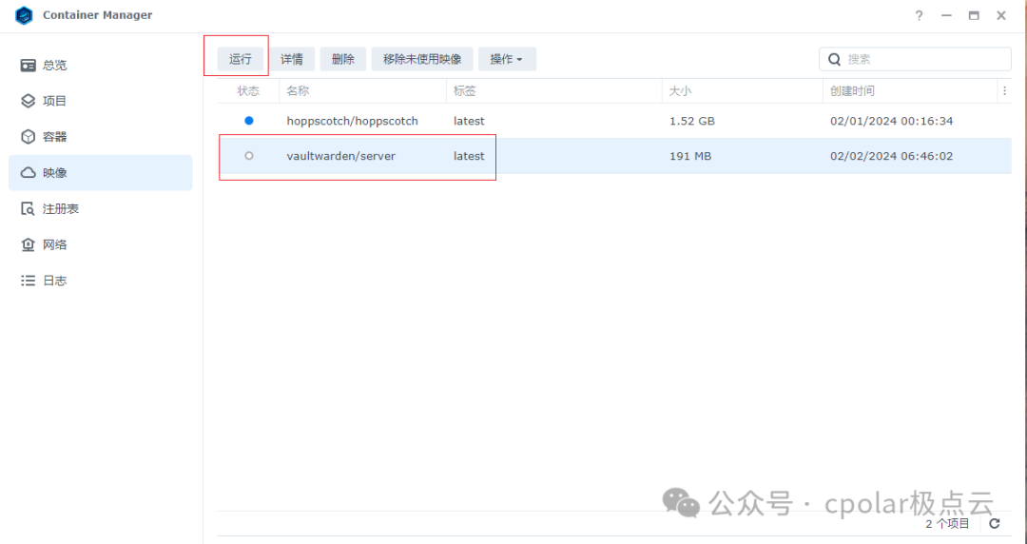1027x544 pixels.
Task: Sort by 创建时间 created time column header
Action: [x=909, y=91]
